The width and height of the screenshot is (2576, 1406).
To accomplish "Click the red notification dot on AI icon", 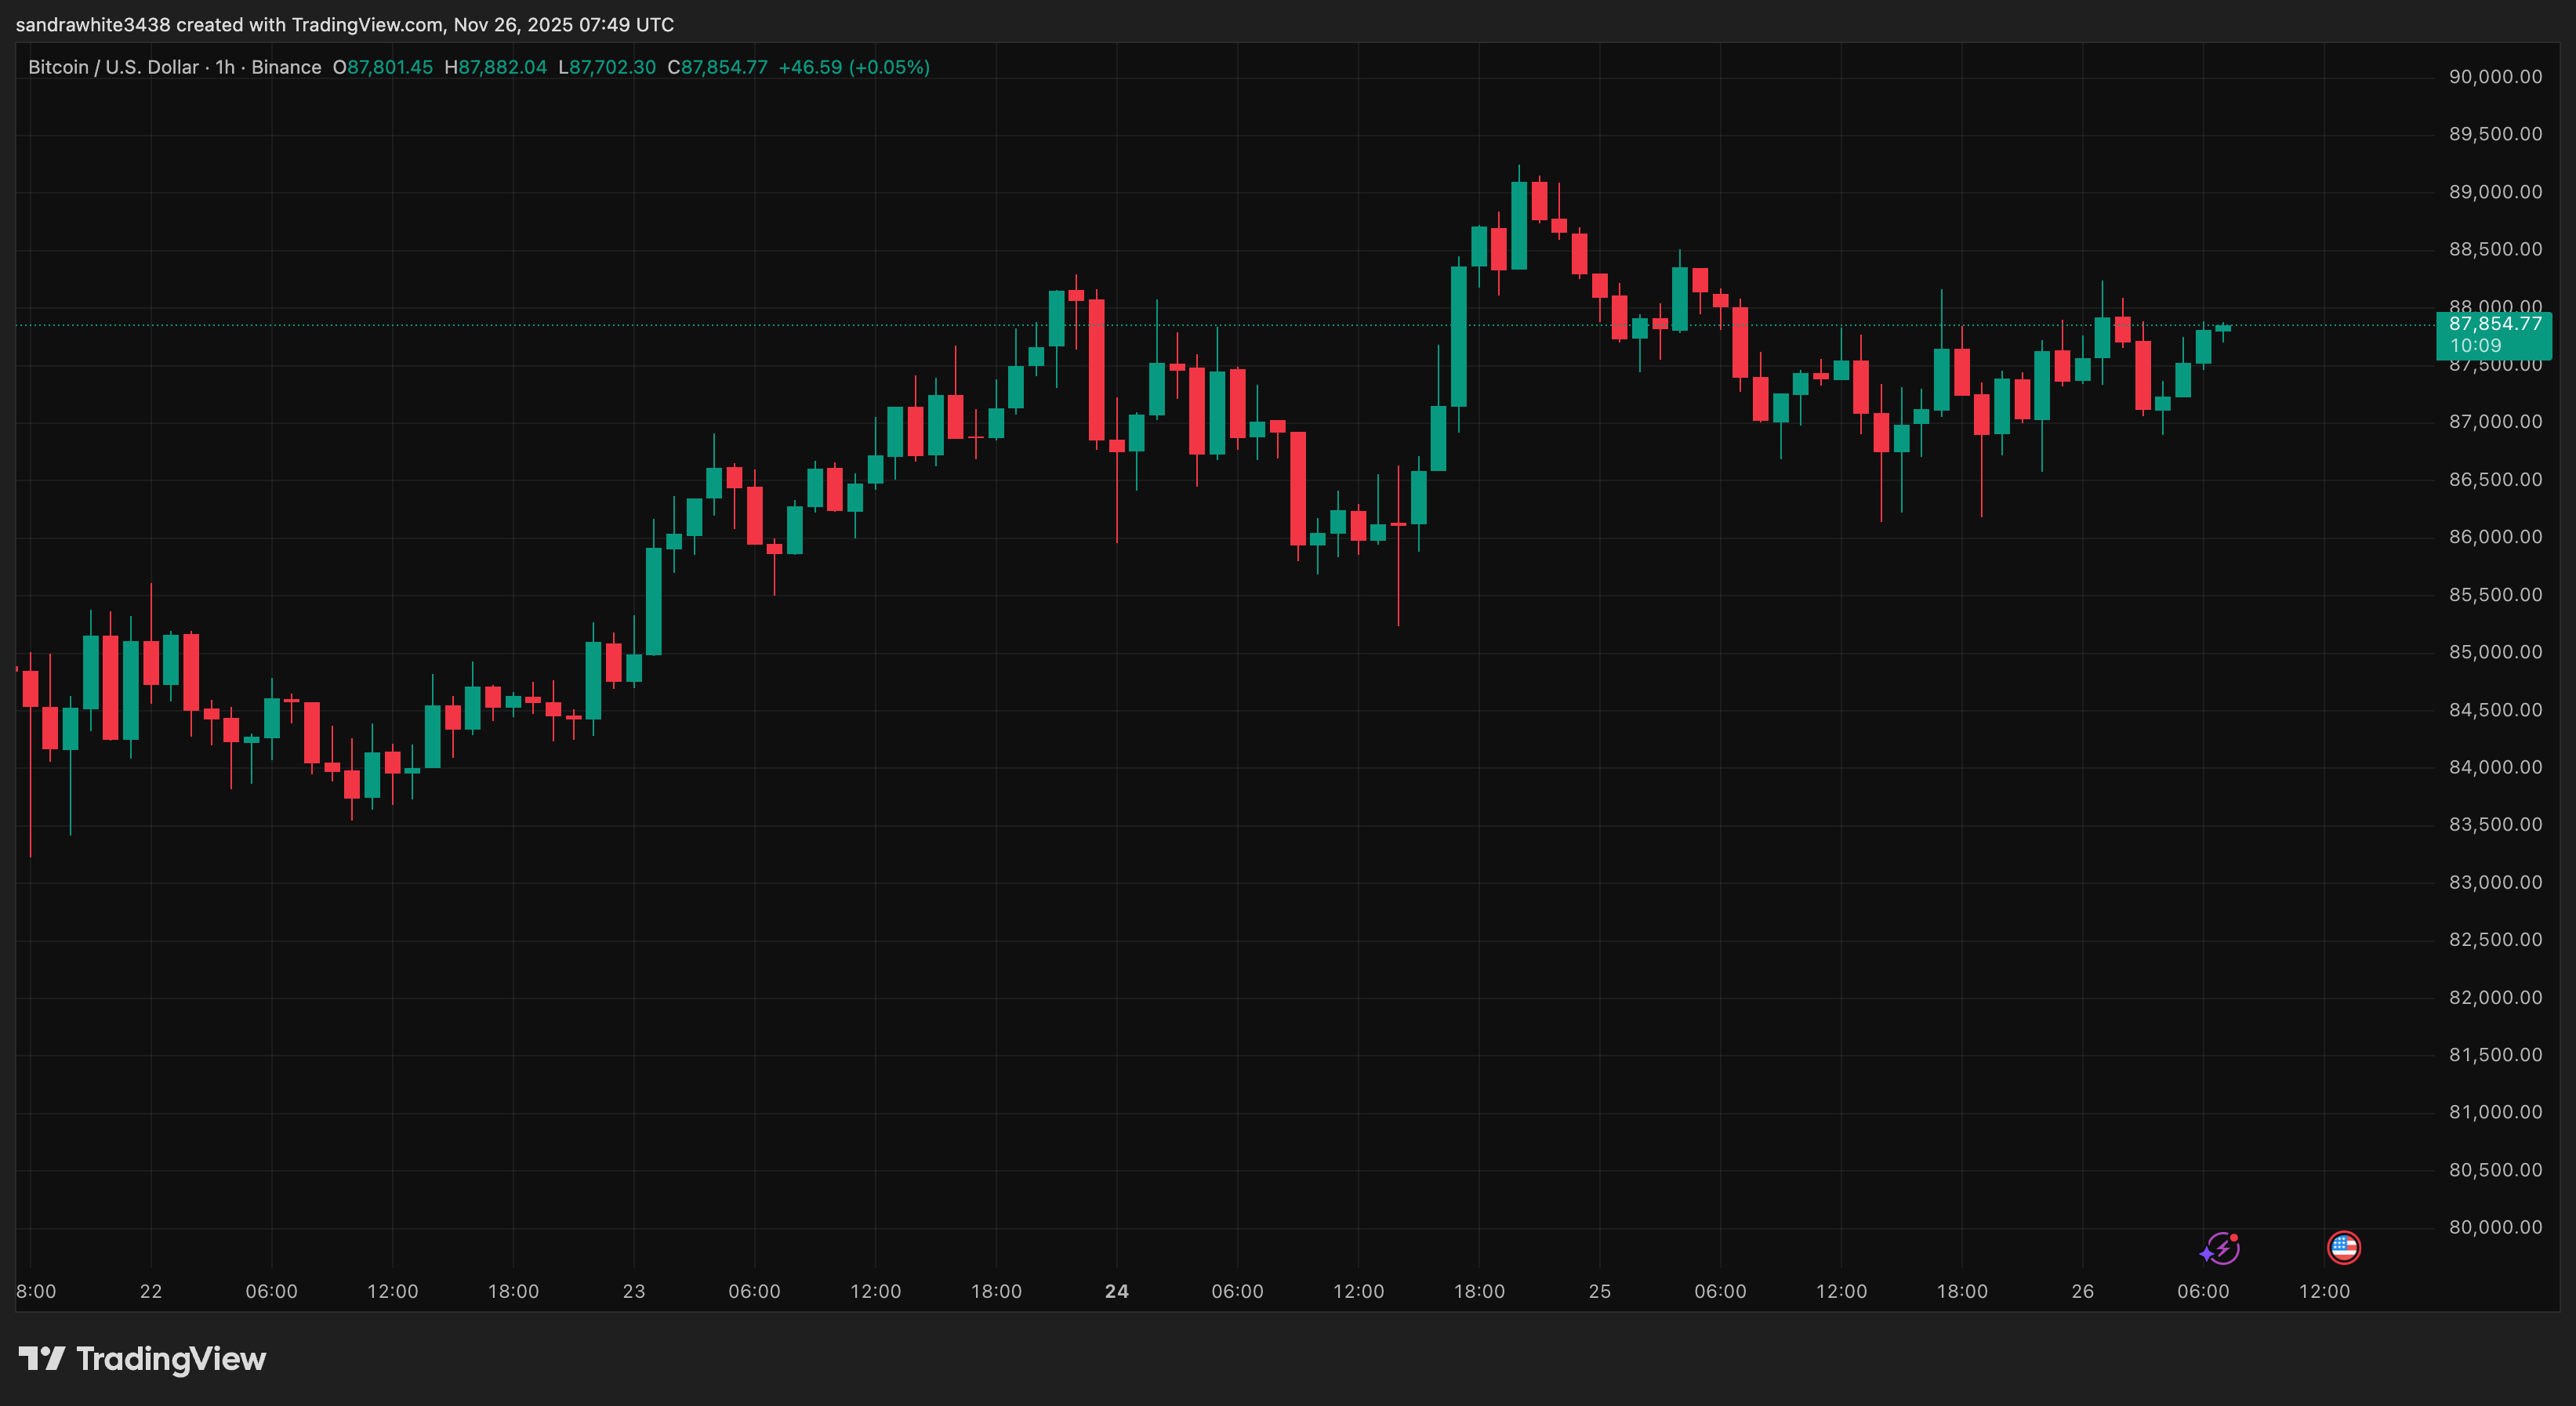I will 2234,1238.
